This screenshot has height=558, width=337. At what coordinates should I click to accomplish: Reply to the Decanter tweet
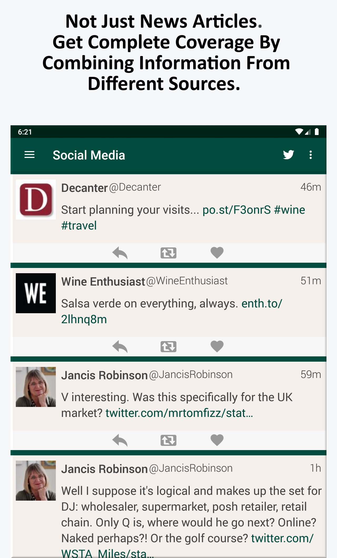[x=120, y=253]
